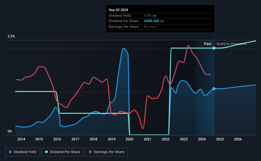Toggle the Earnings Per Share legend button
The height and width of the screenshot is (161, 261).
pos(106,152)
